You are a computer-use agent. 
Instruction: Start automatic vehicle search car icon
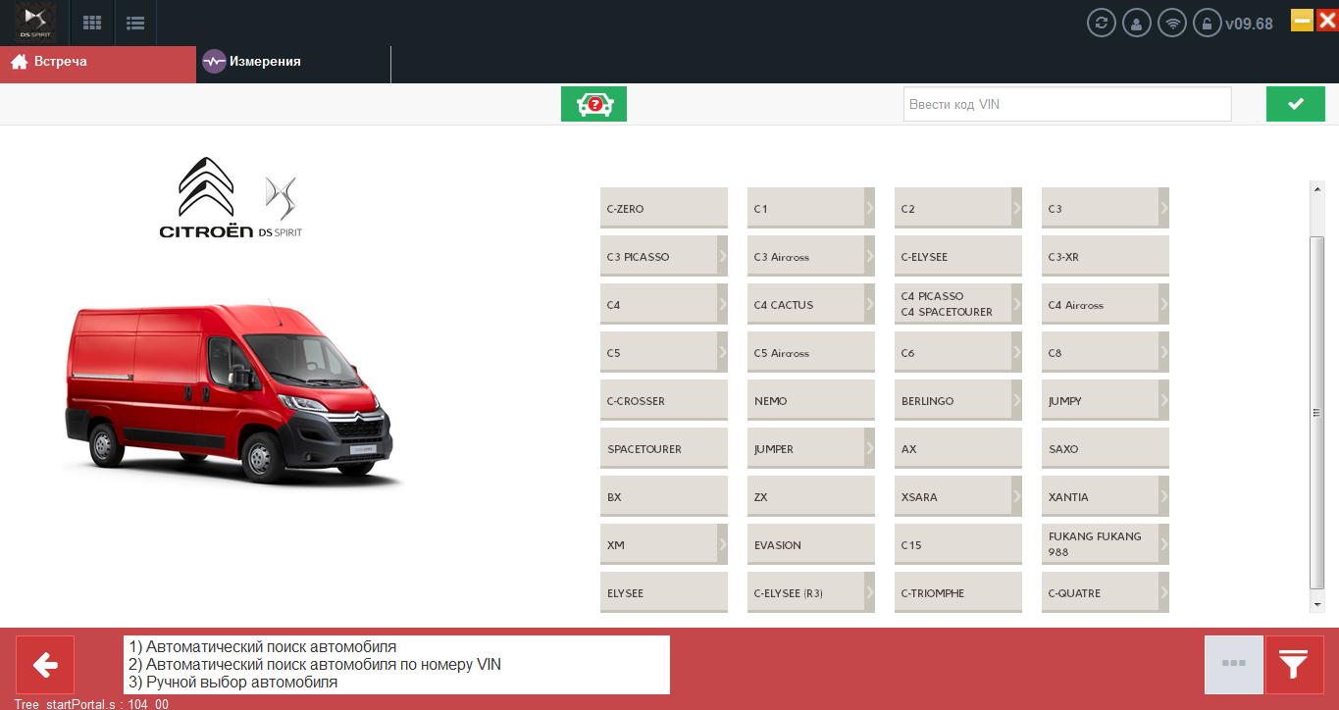click(593, 104)
